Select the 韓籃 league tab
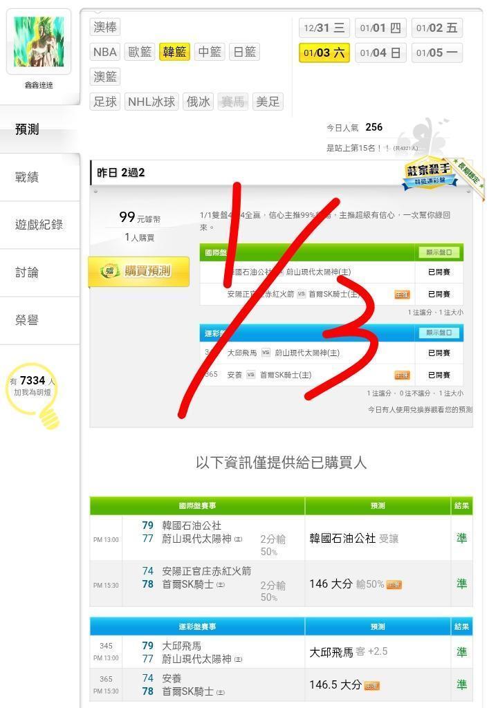The image size is (498, 708). pyautogui.click(x=174, y=52)
